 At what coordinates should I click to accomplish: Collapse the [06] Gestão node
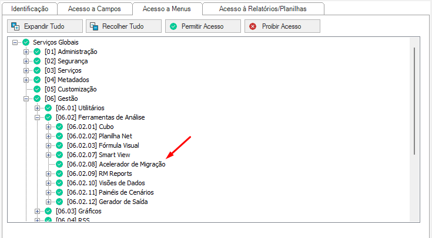click(26, 98)
